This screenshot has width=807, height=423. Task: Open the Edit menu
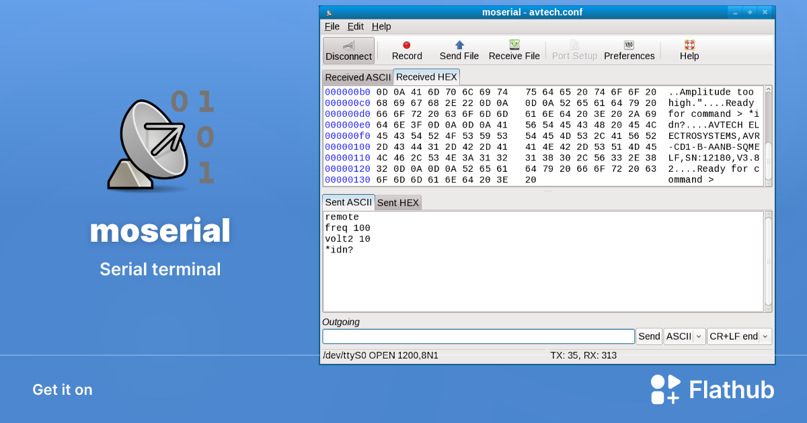point(355,26)
